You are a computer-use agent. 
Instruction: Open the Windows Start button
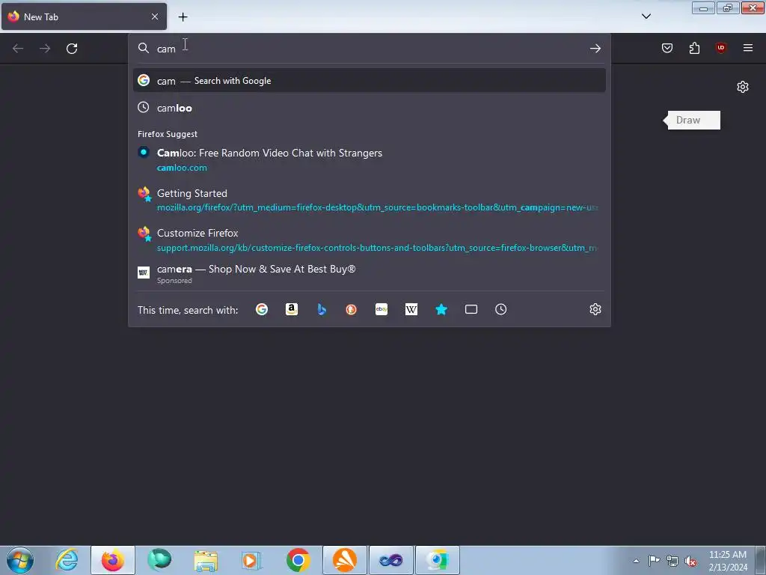[x=20, y=560]
